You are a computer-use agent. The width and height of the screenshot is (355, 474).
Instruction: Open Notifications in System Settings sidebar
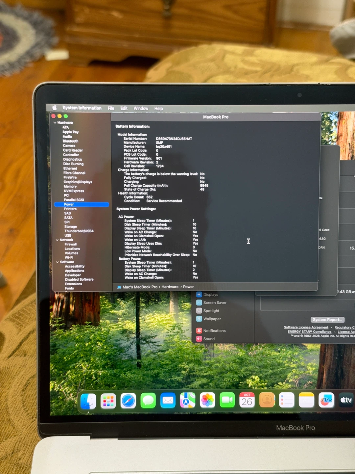[211, 331]
